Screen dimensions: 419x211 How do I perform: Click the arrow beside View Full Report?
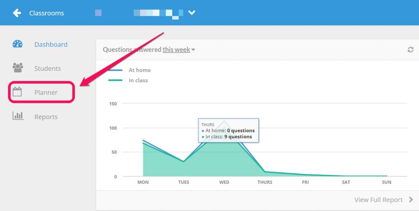pos(411,200)
